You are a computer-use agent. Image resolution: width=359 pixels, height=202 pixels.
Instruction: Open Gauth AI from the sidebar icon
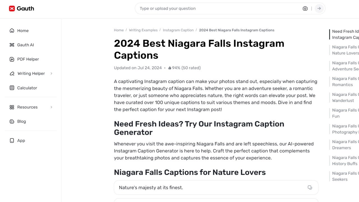[11, 45]
